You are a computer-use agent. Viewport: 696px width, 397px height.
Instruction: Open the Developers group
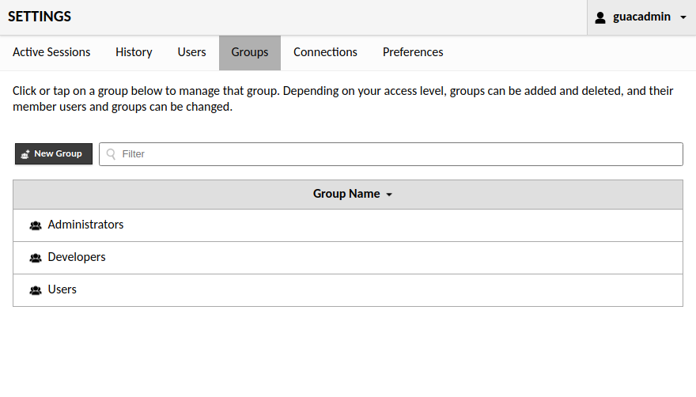click(77, 257)
